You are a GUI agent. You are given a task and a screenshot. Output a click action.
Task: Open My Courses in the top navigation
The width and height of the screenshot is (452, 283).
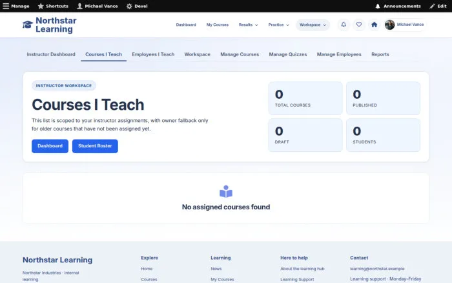(x=218, y=25)
